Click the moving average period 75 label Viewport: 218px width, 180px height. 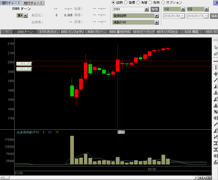click(x=57, y=132)
